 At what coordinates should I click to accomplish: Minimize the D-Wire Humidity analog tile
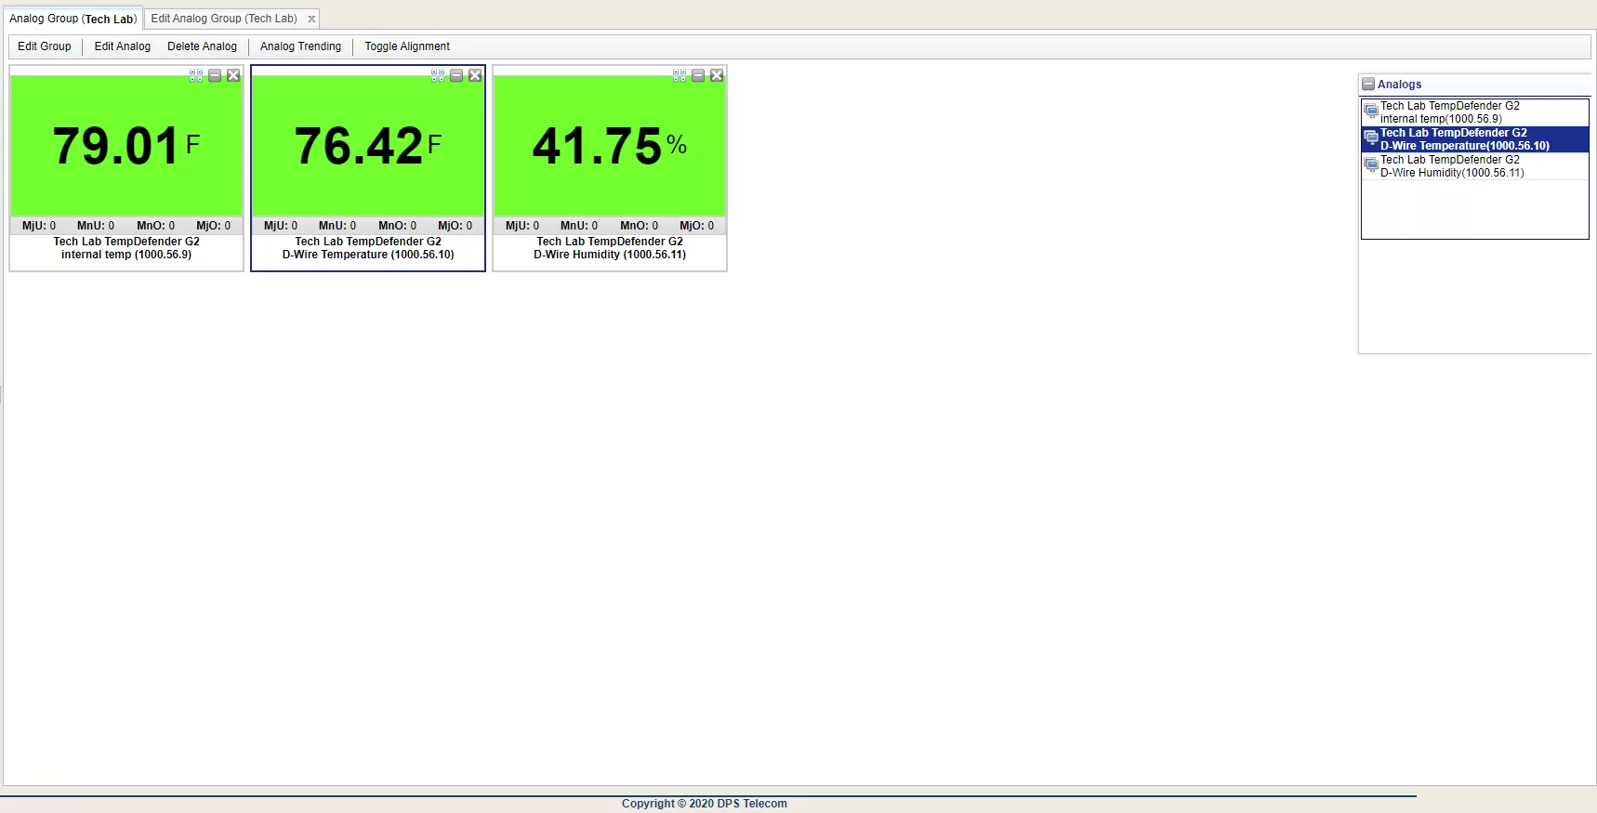pos(698,75)
